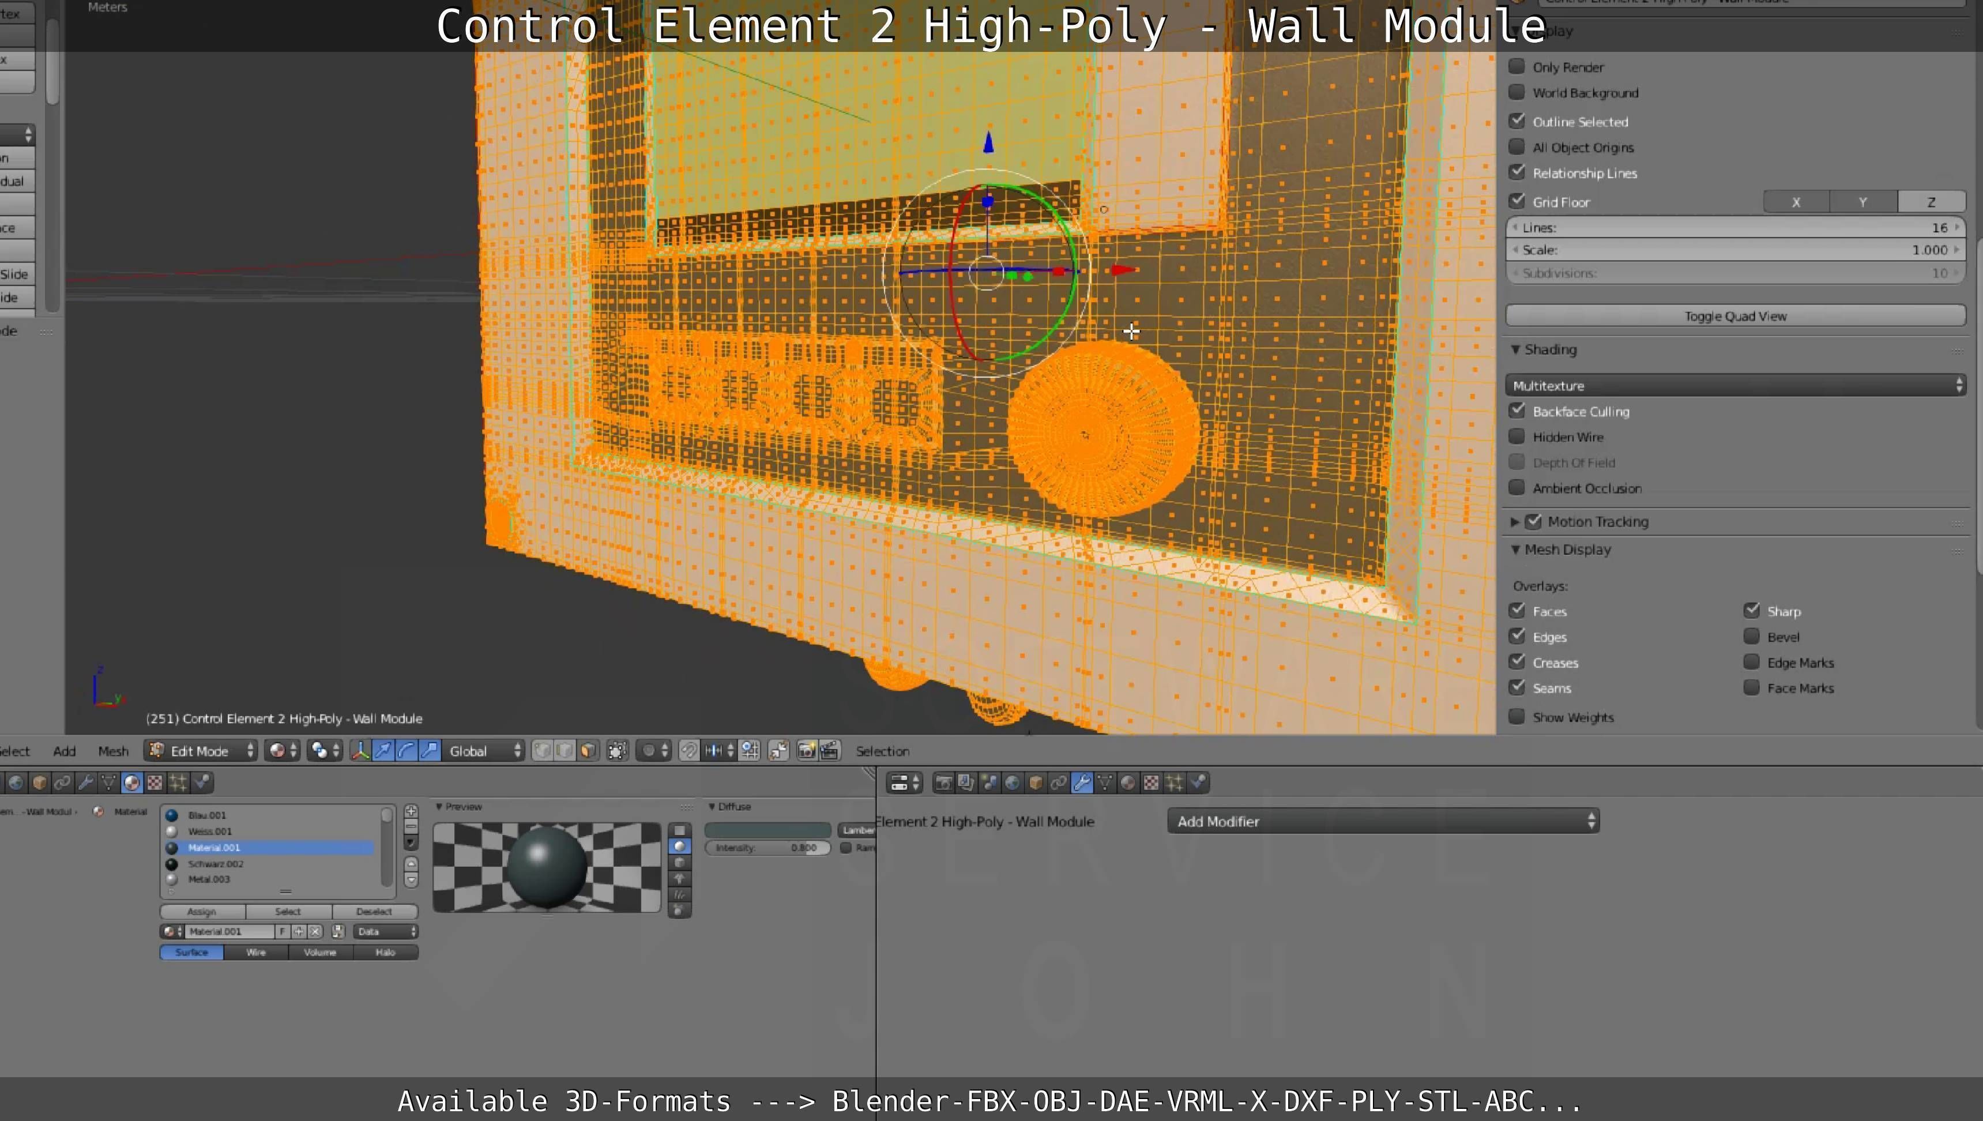
Task: Select the Schwarz.002 material slot
Action: click(x=269, y=864)
